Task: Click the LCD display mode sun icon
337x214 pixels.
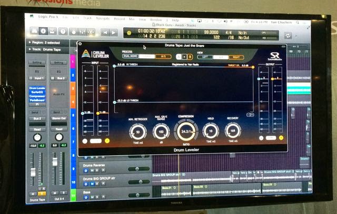Action: pos(129,33)
